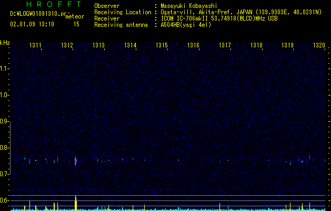Click the 1314 time axis marker

pos(131,45)
